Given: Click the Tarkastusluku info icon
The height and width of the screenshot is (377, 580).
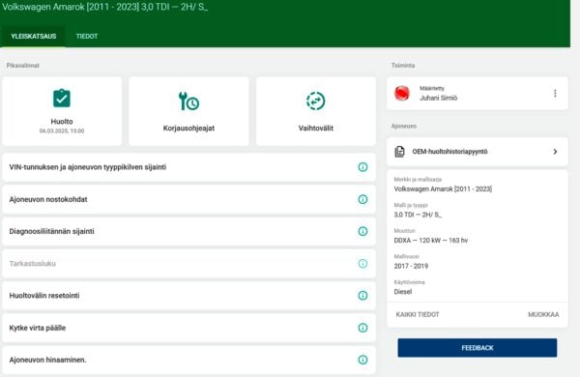Looking at the screenshot, I should tap(362, 264).
